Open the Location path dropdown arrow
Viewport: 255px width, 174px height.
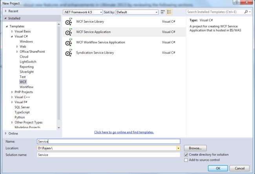(178, 148)
